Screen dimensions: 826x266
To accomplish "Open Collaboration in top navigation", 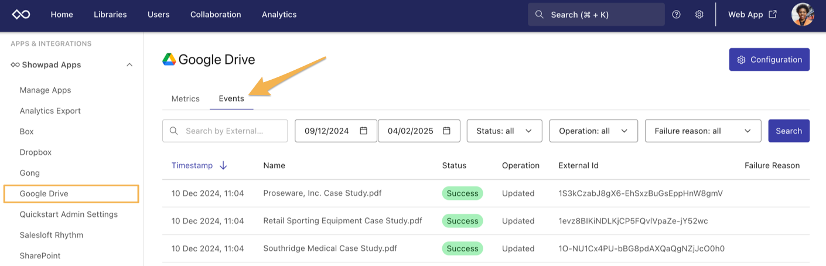I will pos(216,15).
